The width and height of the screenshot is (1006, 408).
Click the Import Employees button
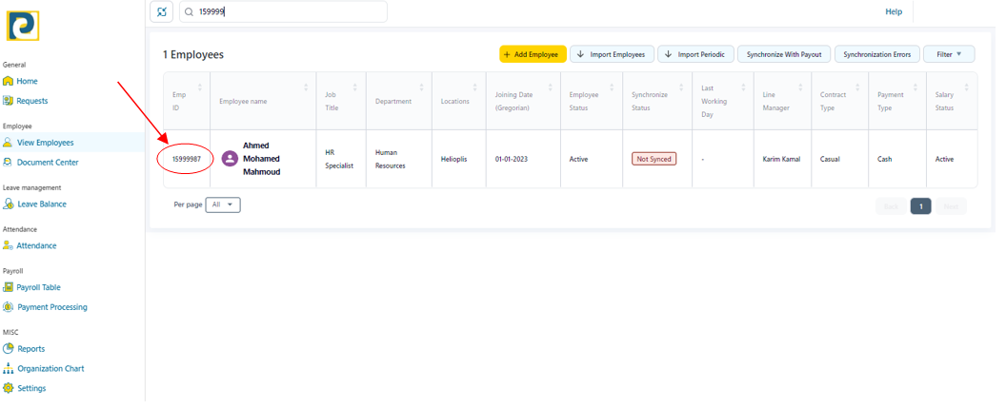(612, 54)
